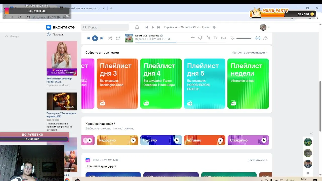Add current track with plus icon
The image size is (322, 181).
(193, 38)
